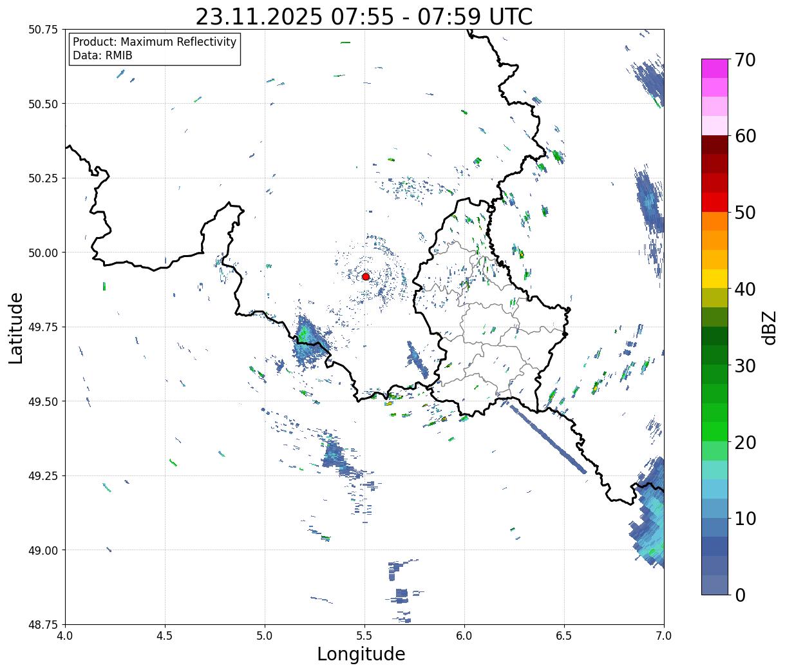The height and width of the screenshot is (670, 785).
Task: Click the longitude tick label "6.5"
Action: pos(564,636)
